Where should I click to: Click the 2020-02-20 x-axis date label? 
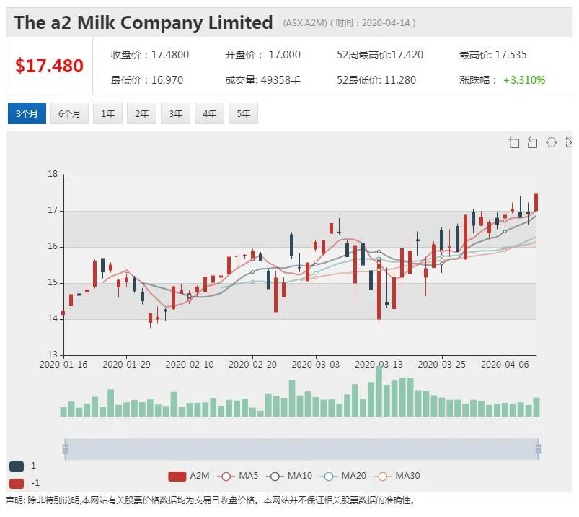pos(252,365)
